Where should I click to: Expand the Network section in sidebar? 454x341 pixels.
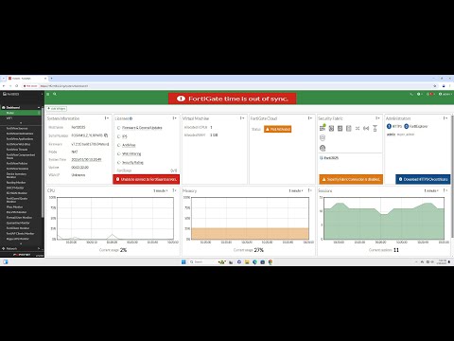[39, 248]
